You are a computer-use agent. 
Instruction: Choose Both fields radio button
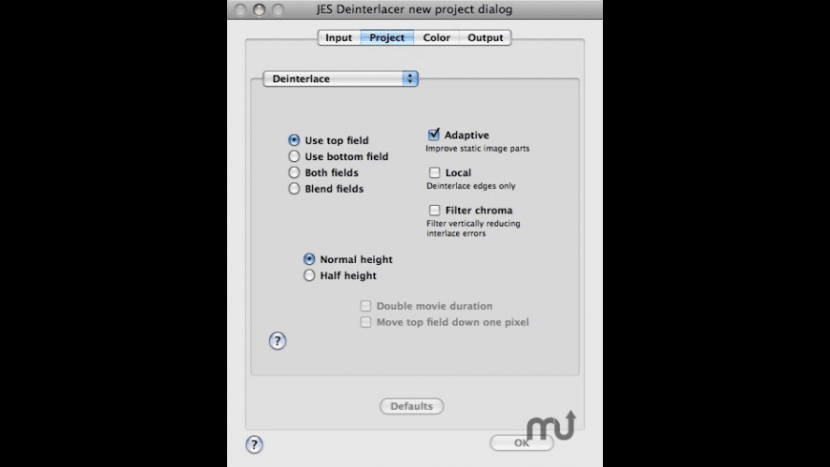tap(294, 173)
